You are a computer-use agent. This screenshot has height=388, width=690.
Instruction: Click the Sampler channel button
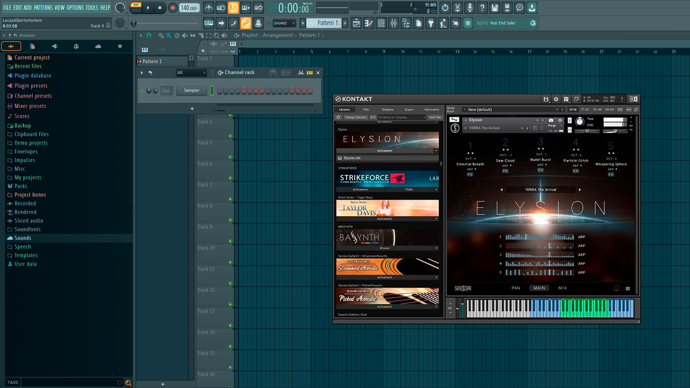[191, 91]
